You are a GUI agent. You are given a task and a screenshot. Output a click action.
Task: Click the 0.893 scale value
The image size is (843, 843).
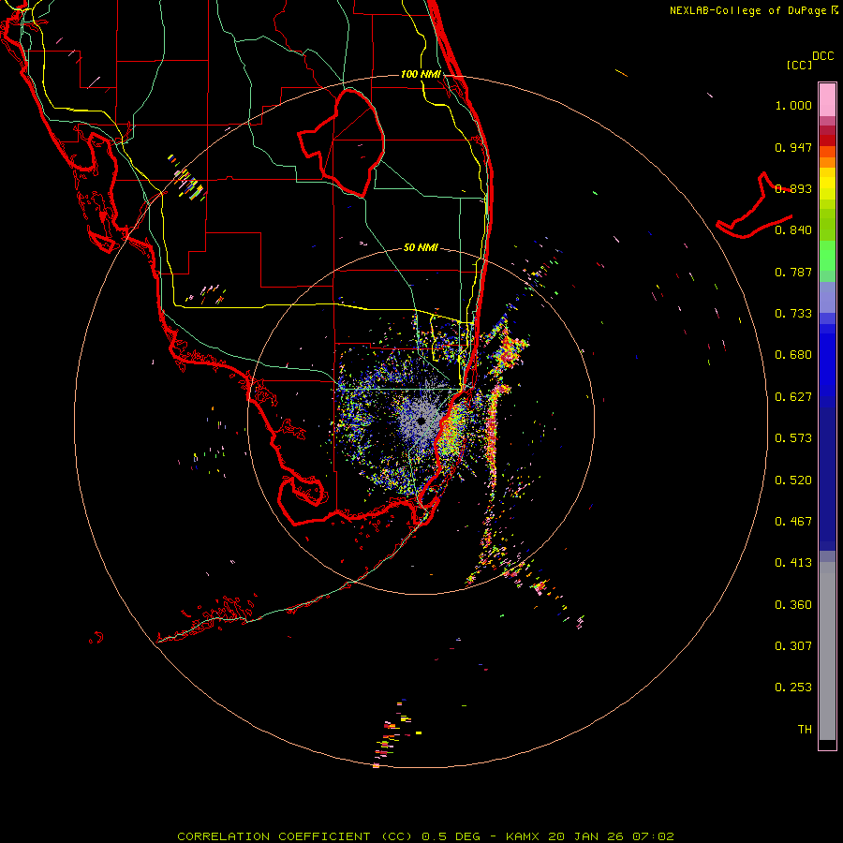click(x=793, y=188)
